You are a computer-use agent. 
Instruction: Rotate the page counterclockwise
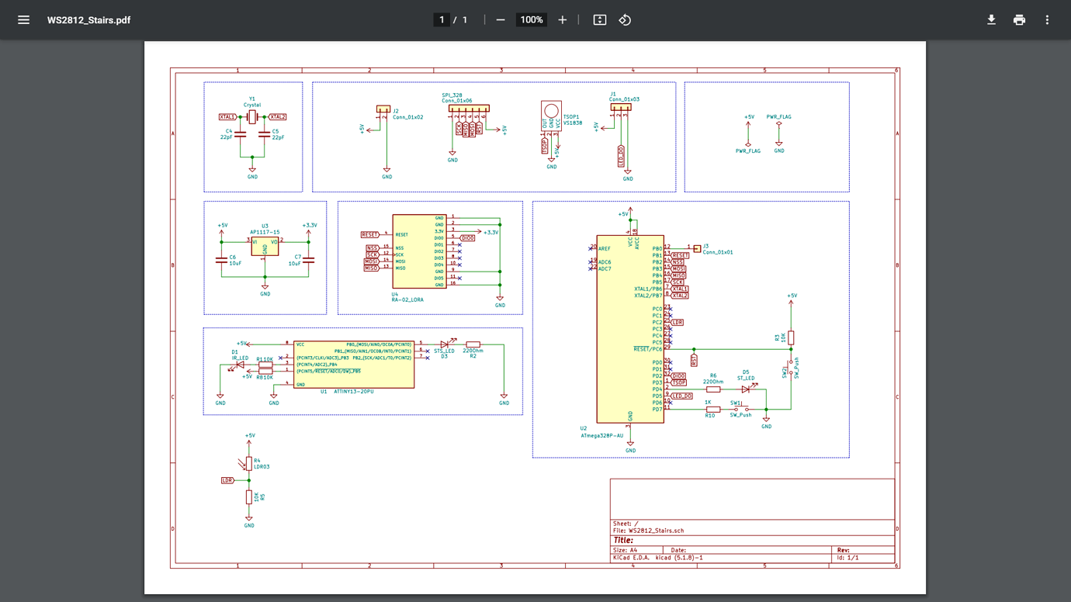click(626, 19)
